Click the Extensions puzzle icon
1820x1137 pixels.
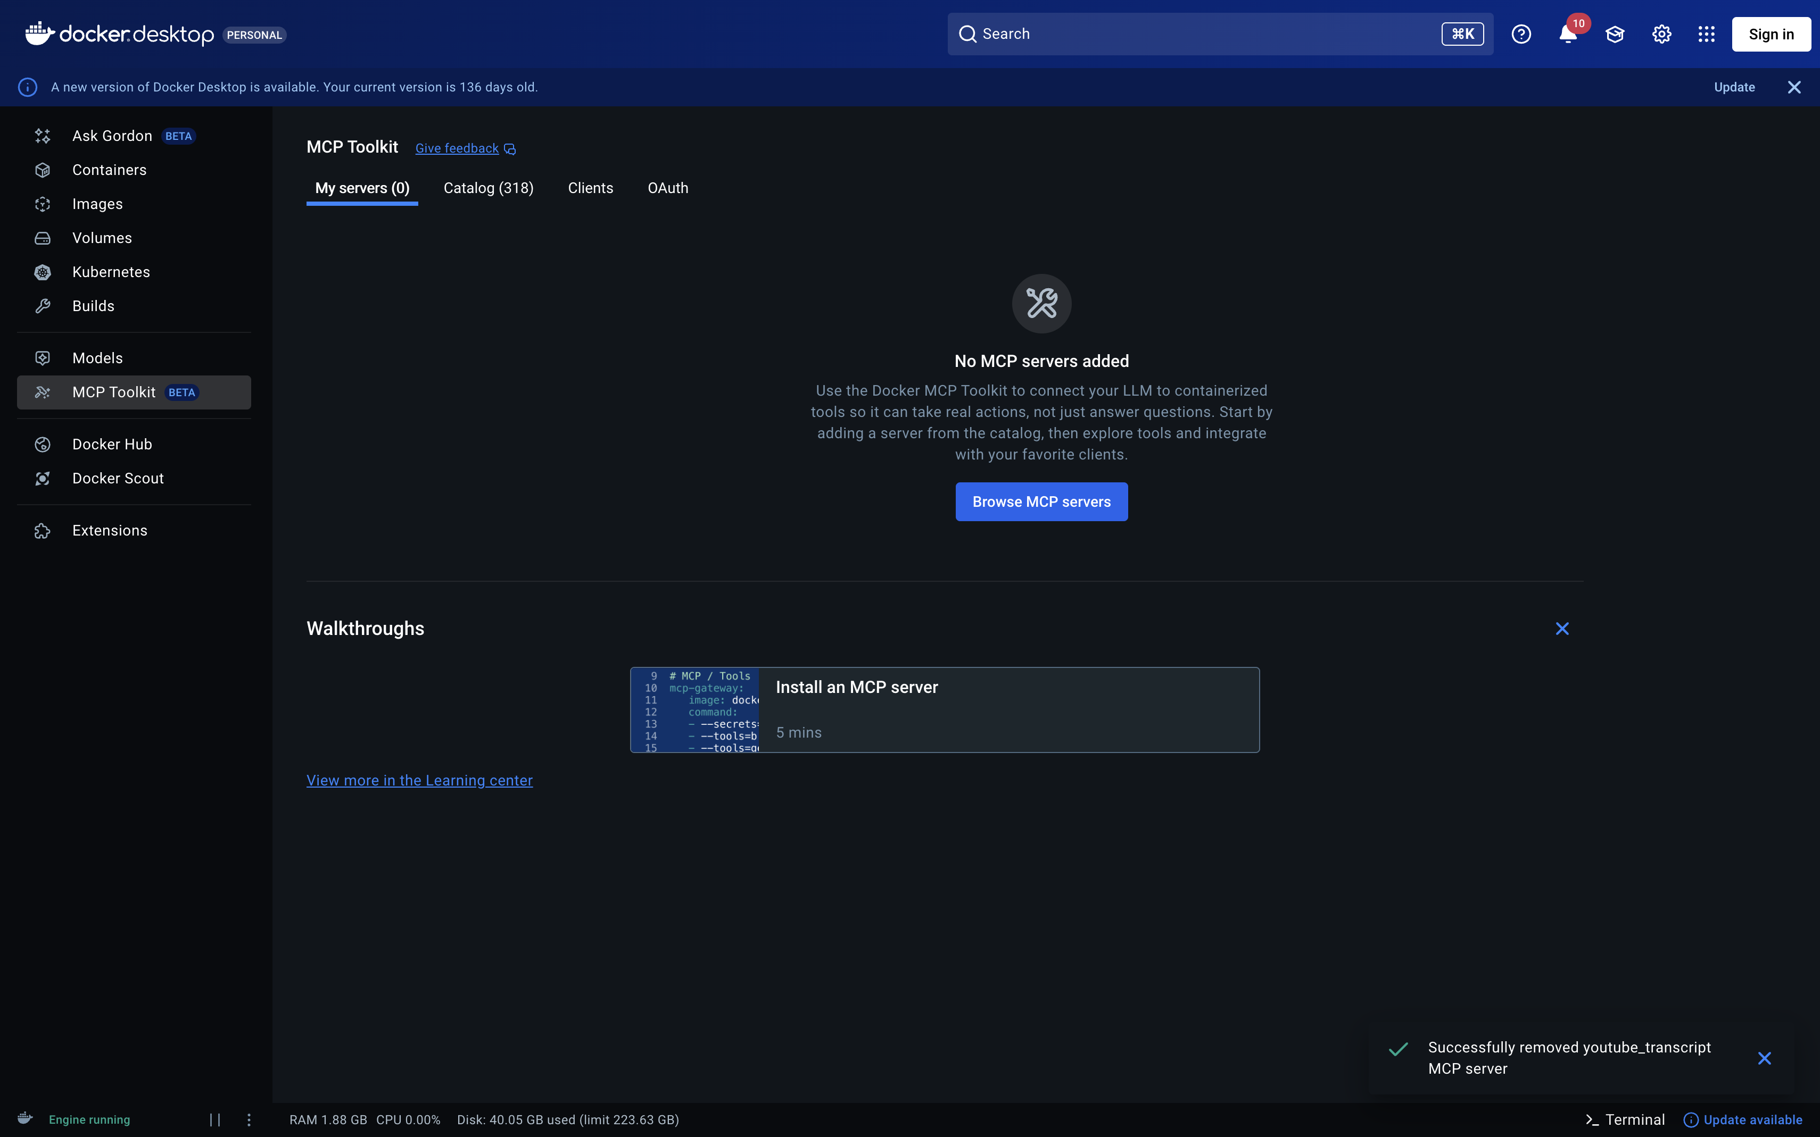43,531
